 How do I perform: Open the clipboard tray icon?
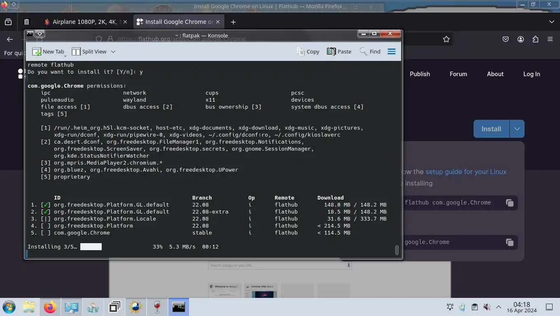pos(474,307)
